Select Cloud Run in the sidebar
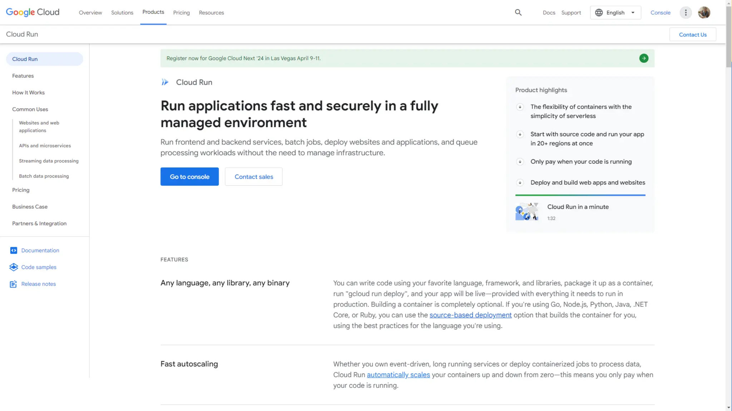The image size is (732, 411). (x=44, y=59)
